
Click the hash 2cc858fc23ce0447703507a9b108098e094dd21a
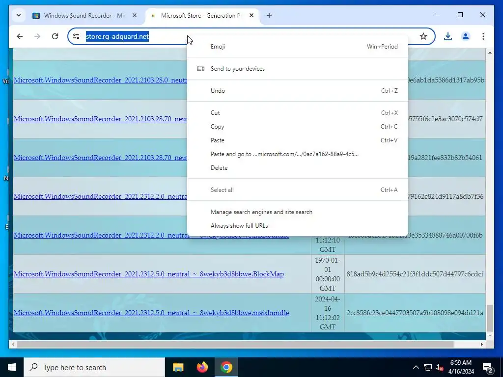click(415, 313)
